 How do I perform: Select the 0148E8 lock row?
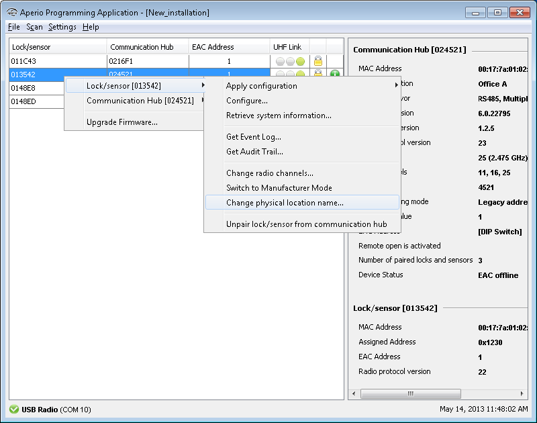point(37,88)
